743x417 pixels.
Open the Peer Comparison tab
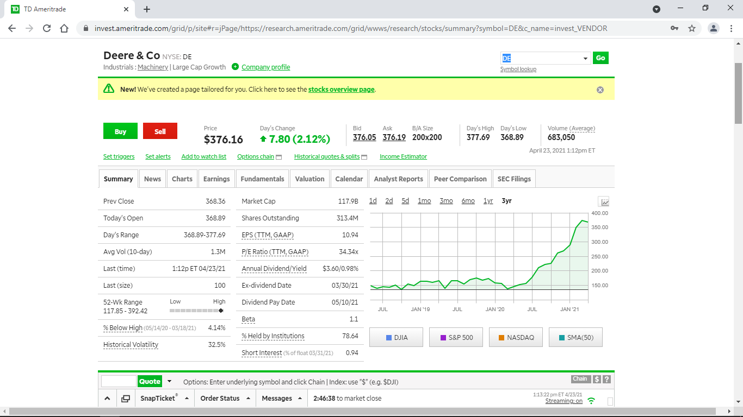(460, 179)
